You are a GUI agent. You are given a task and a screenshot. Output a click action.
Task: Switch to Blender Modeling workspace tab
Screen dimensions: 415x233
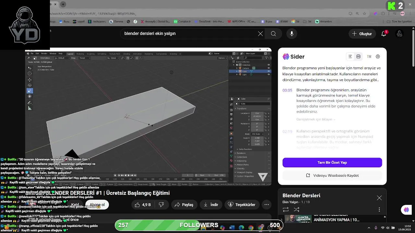pos(80,54)
